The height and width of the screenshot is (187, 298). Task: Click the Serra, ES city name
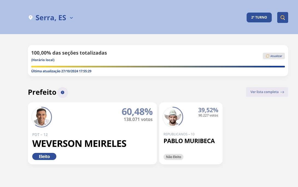[51, 18]
